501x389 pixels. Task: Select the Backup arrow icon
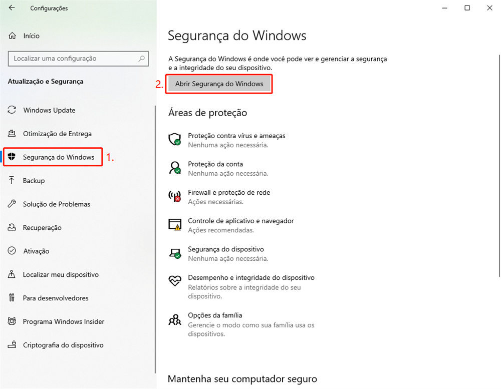point(12,181)
